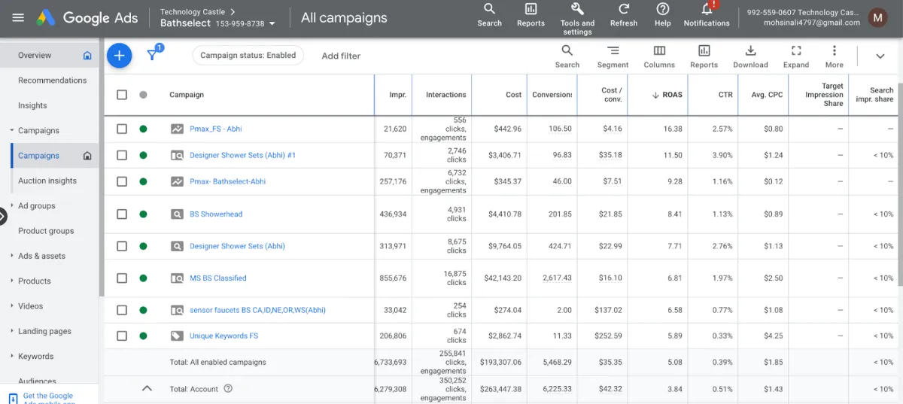Image resolution: width=903 pixels, height=404 pixels.
Task: Open Auction insights sidebar item
Action: (x=47, y=181)
